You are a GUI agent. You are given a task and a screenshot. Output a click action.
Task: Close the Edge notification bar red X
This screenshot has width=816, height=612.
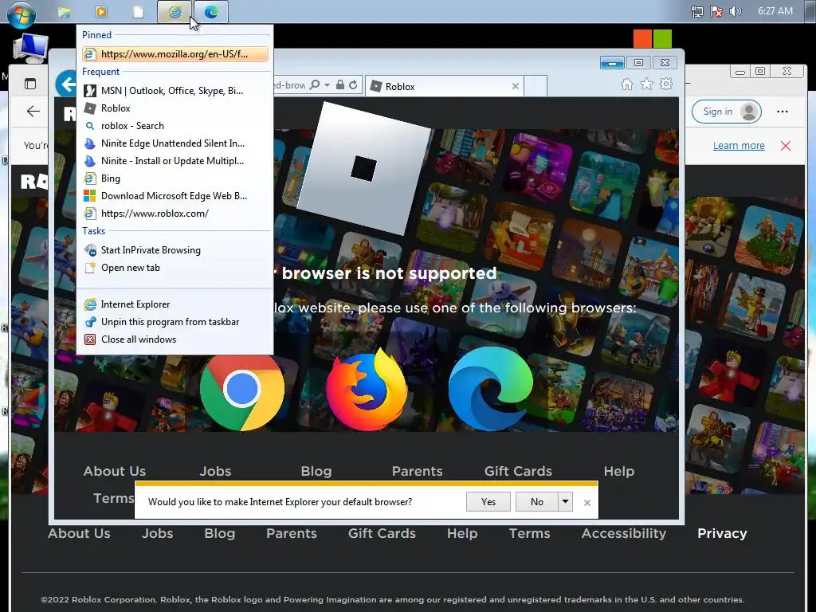click(x=786, y=146)
